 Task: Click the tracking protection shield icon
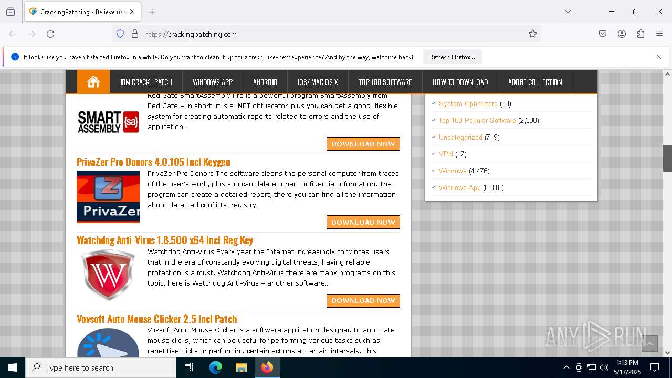(120, 34)
